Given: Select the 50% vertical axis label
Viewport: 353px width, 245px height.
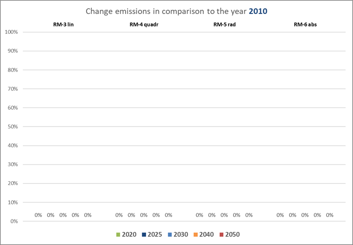Looking at the screenshot, I should point(12,127).
